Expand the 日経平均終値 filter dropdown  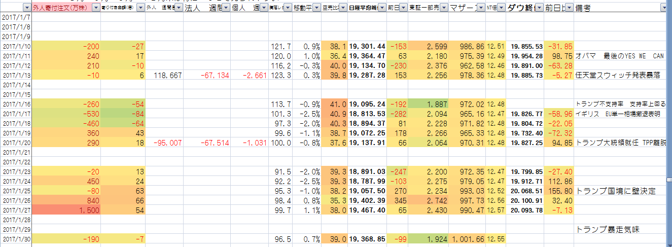(x=381, y=8)
